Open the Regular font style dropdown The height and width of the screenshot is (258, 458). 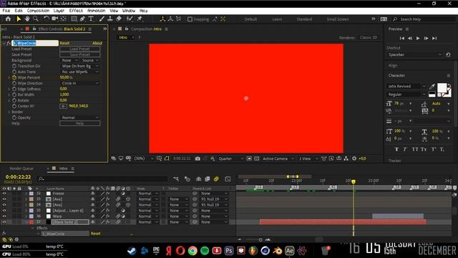pyautogui.click(x=406, y=95)
